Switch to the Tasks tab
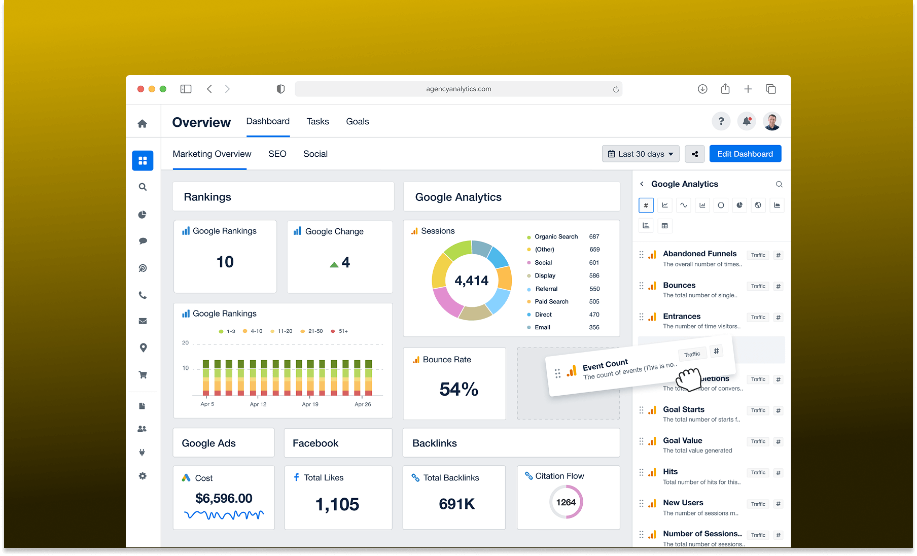 (318, 121)
